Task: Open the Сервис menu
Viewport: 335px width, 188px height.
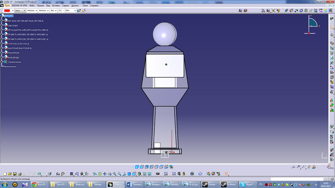Action: (66, 6)
